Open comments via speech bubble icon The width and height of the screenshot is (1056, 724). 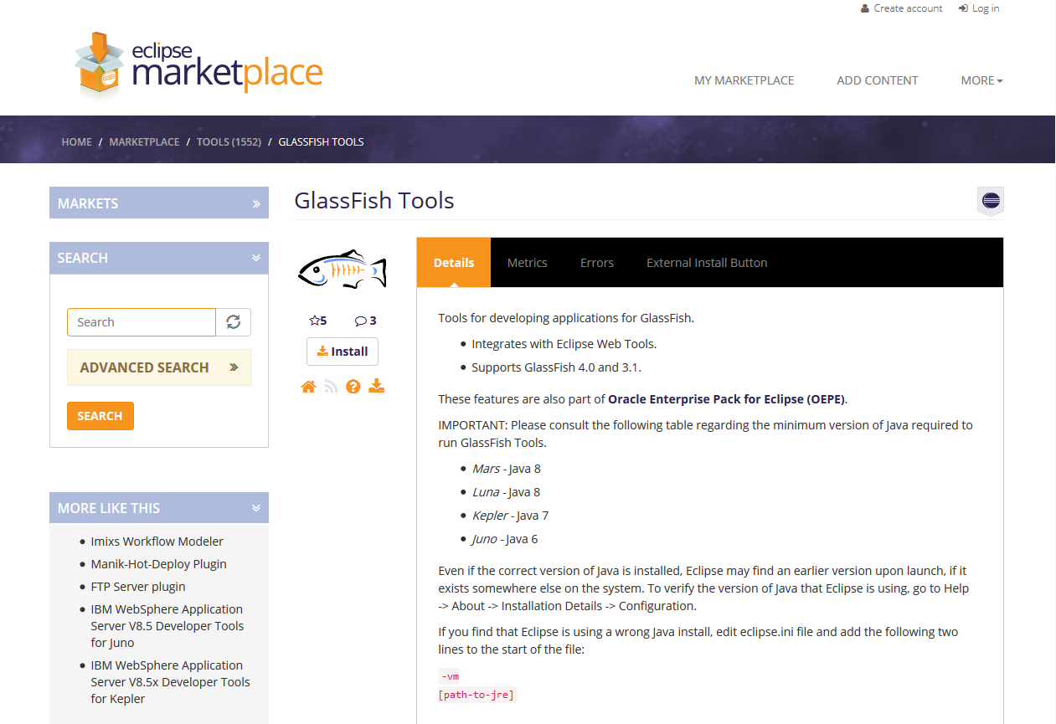pos(360,321)
